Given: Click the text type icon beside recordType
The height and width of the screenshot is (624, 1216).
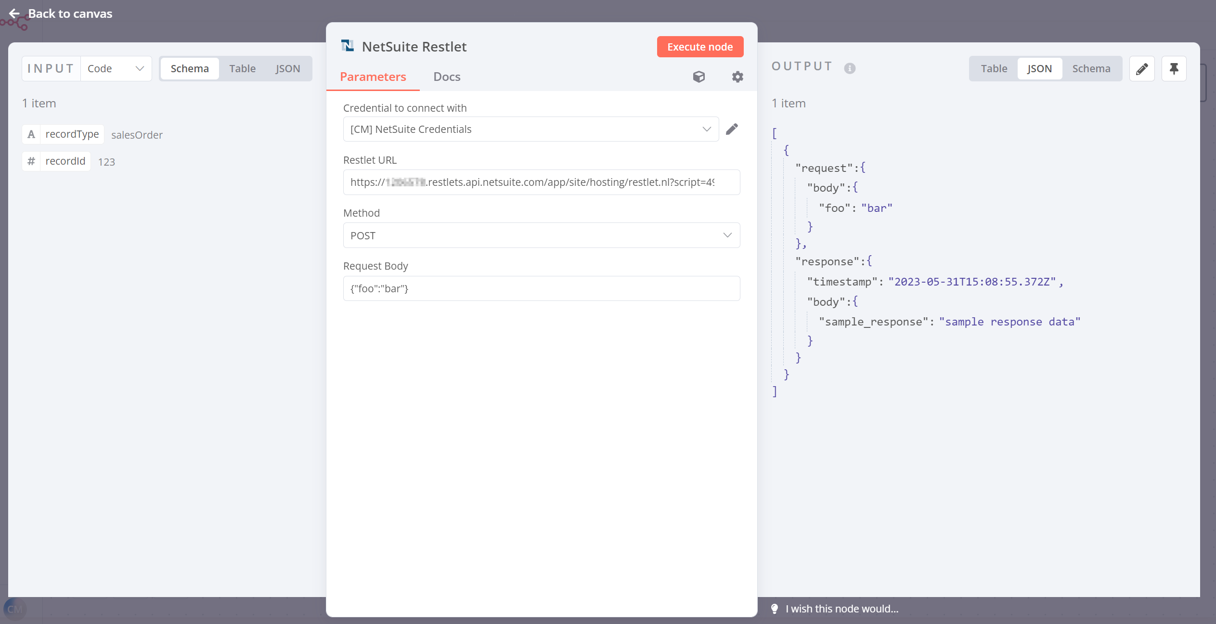Looking at the screenshot, I should (31, 134).
